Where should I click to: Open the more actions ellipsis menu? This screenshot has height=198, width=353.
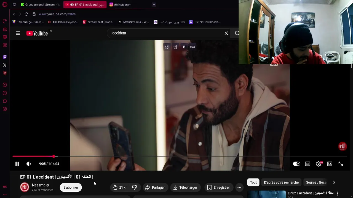pyautogui.click(x=239, y=188)
